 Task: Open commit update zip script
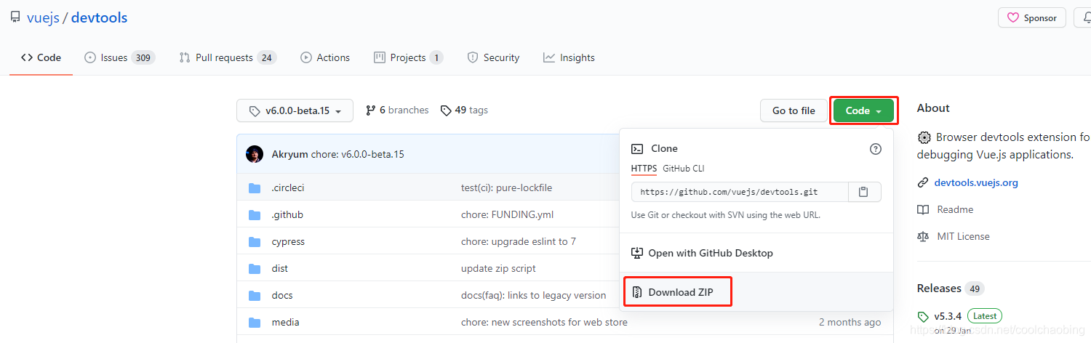499,269
